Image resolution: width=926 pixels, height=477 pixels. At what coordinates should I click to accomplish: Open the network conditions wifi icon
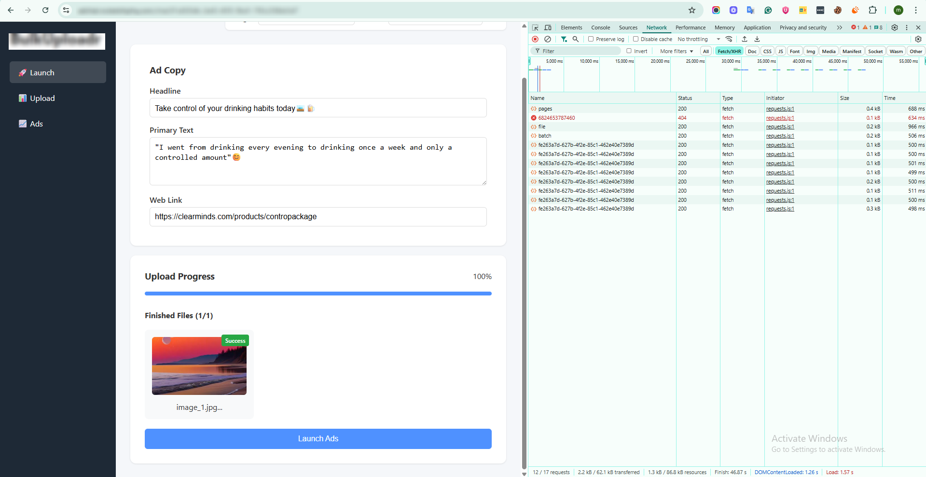[x=729, y=39]
